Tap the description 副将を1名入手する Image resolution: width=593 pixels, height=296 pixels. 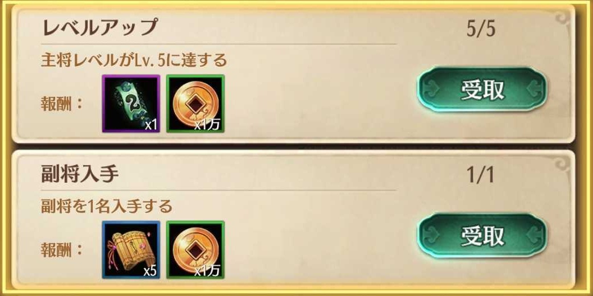(107, 207)
